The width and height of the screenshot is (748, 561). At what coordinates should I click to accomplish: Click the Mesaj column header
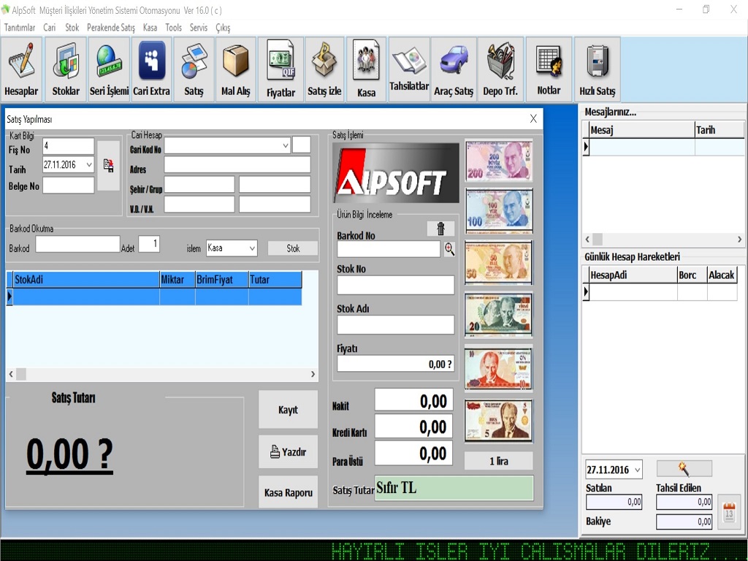(642, 130)
